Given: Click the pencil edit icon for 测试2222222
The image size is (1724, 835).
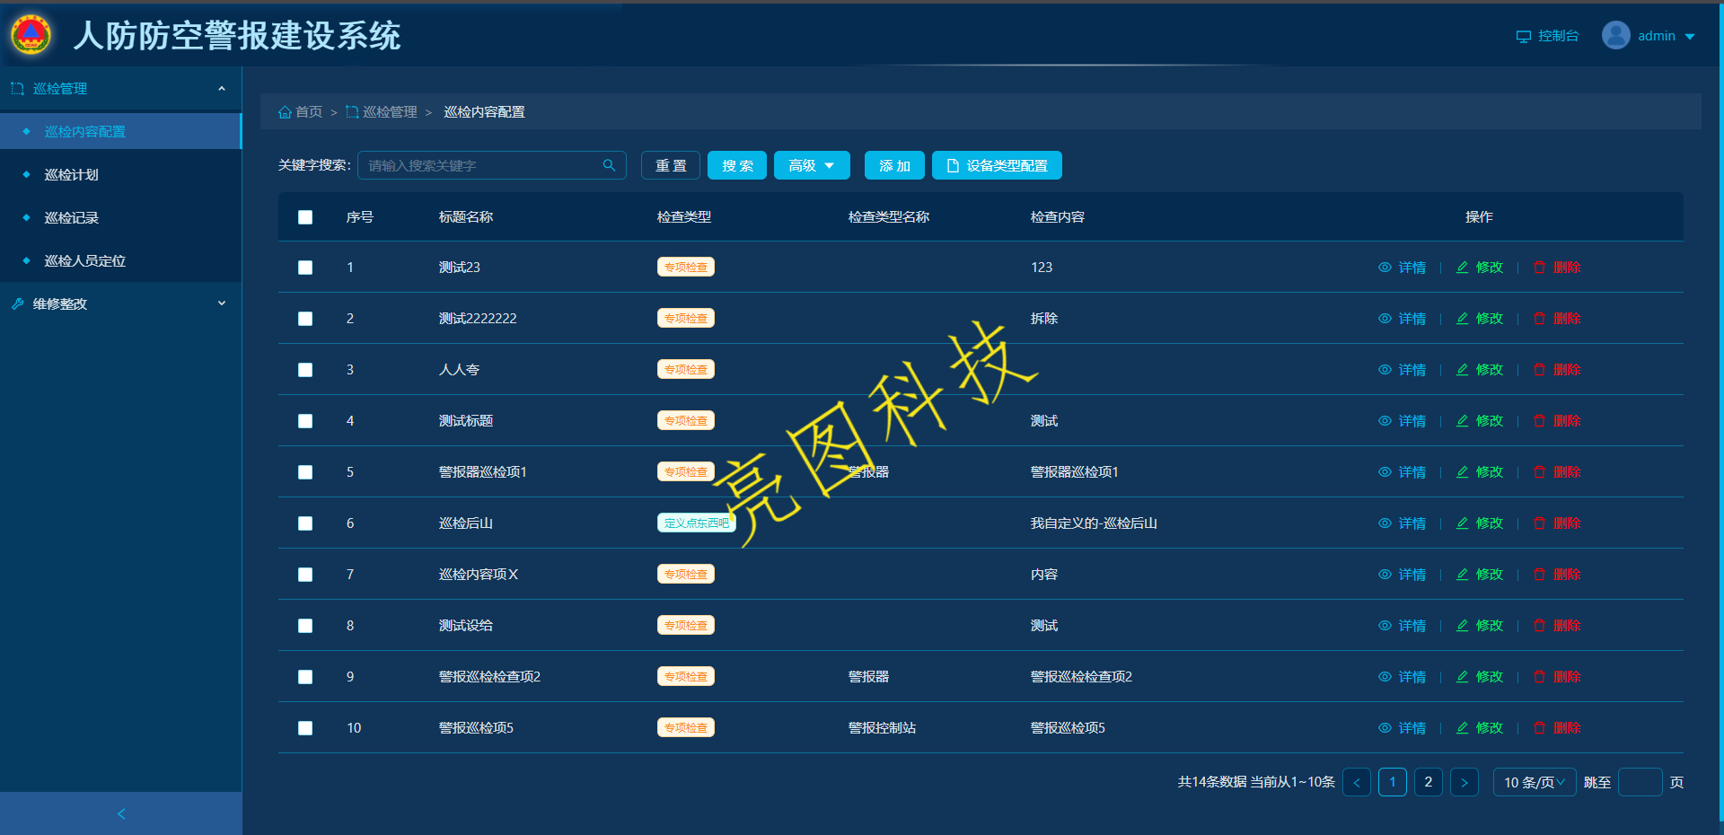Looking at the screenshot, I should coord(1462,319).
